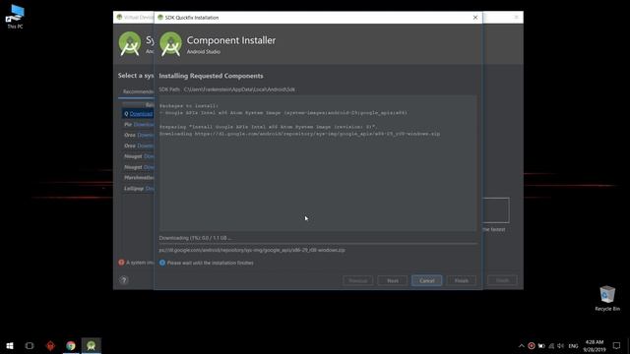Click the installation log text area

click(x=318, y=162)
